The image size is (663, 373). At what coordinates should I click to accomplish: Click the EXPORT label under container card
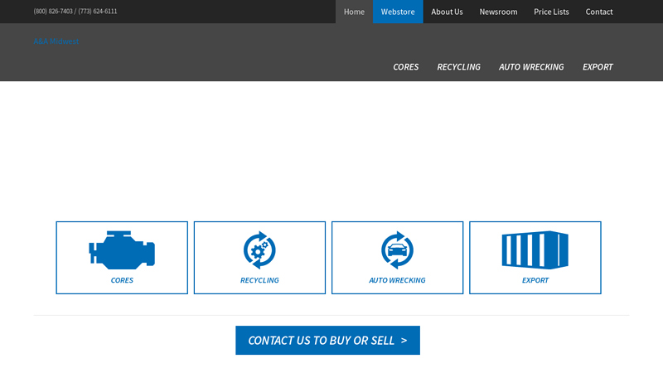pyautogui.click(x=535, y=280)
